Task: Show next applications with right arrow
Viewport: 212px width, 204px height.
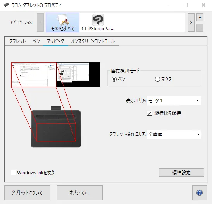Action: (191, 22)
